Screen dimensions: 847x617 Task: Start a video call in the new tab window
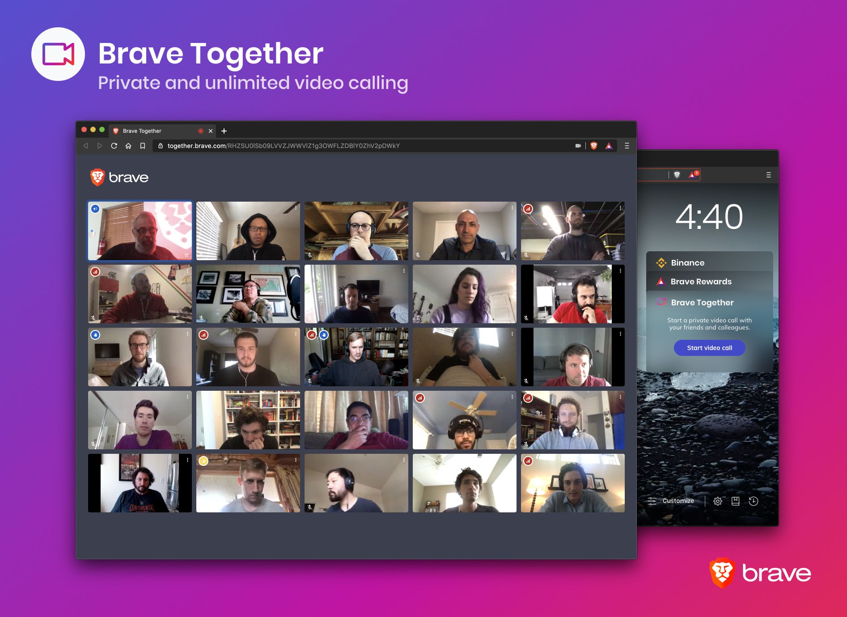pyautogui.click(x=710, y=348)
